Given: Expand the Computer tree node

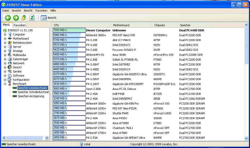Looking at the screenshot, I should [x=5, y=34].
